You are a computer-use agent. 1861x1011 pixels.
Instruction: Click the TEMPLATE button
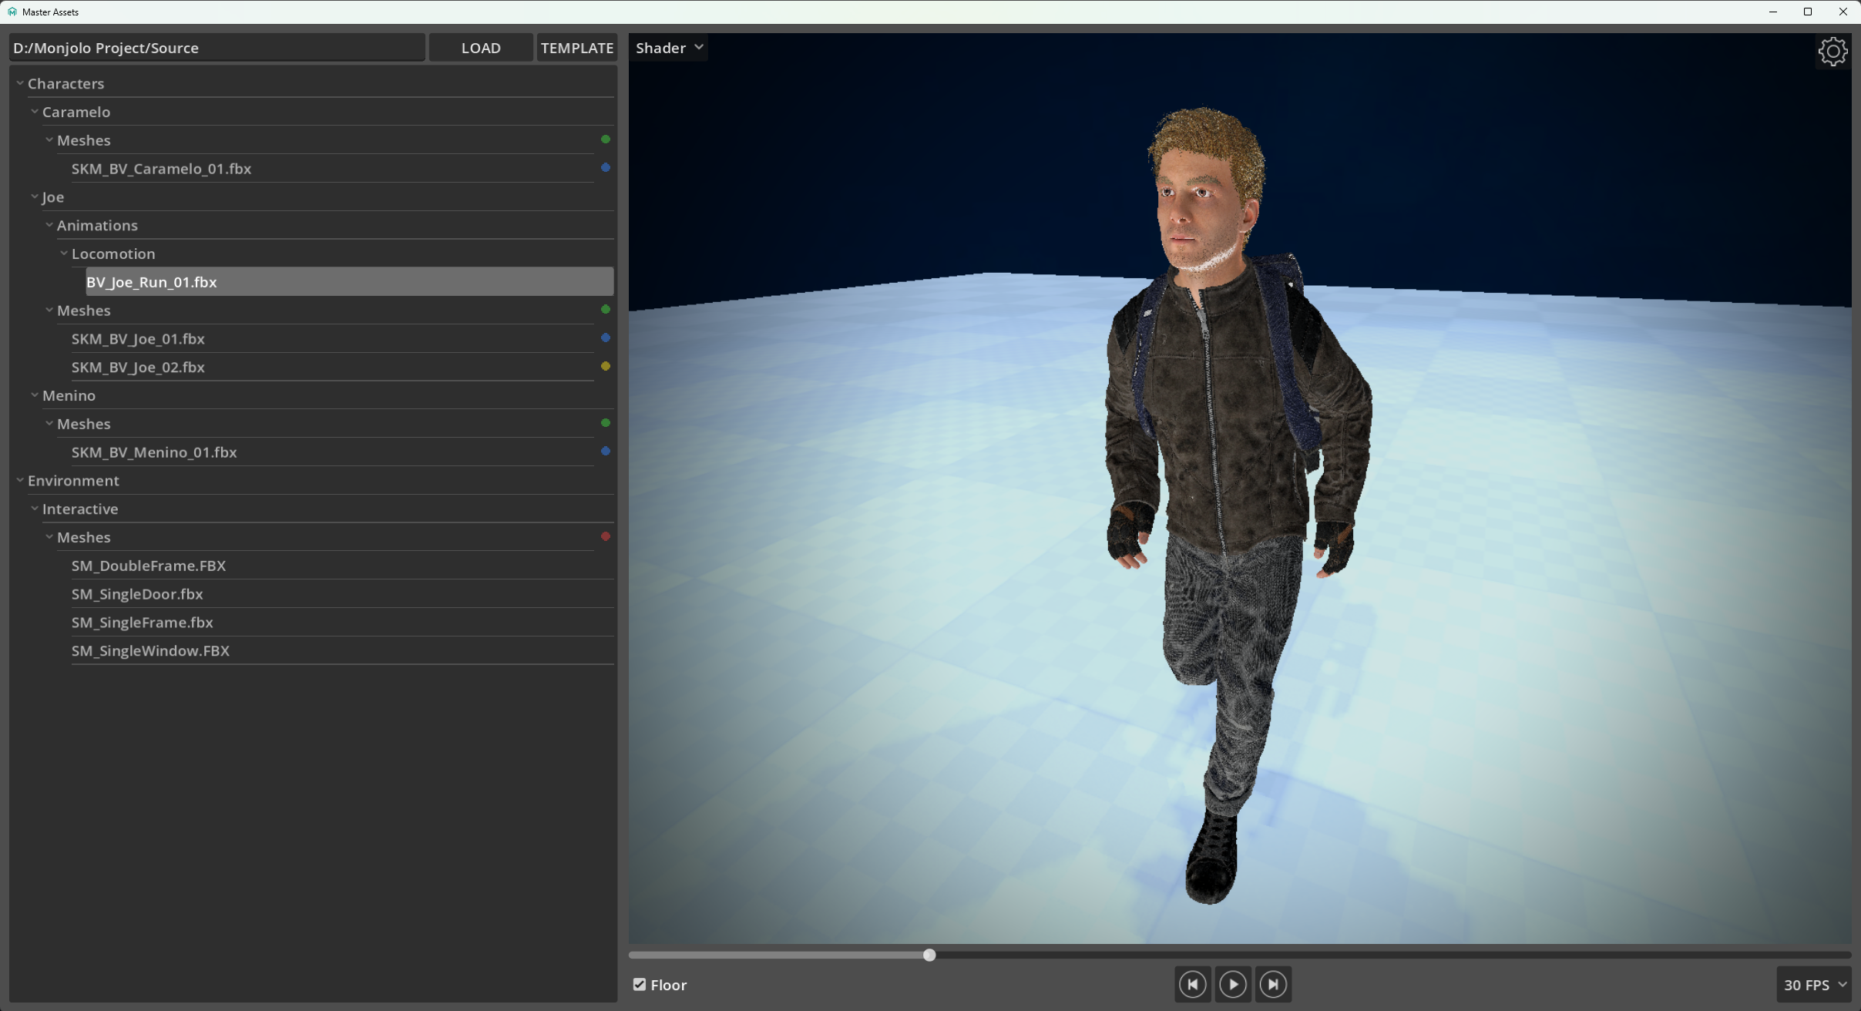577,48
